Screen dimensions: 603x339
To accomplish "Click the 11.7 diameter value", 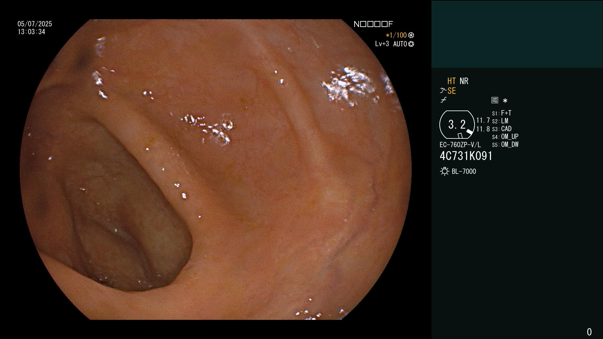I will pyautogui.click(x=483, y=120).
